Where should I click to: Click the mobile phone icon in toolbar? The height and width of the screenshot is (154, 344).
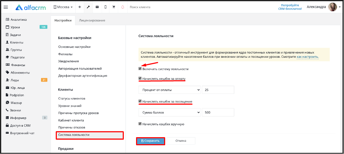[105, 7]
